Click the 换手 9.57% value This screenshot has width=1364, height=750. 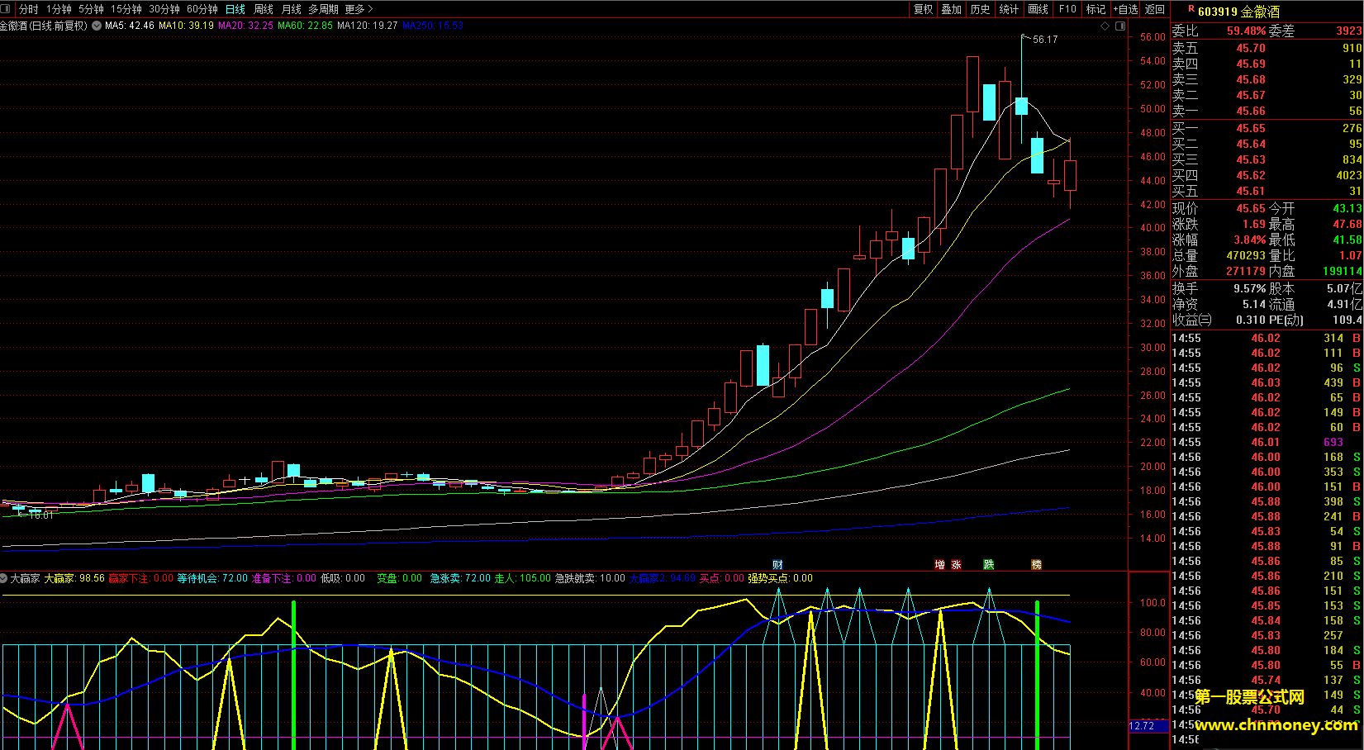point(1250,288)
